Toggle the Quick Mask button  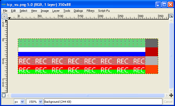click(4, 95)
